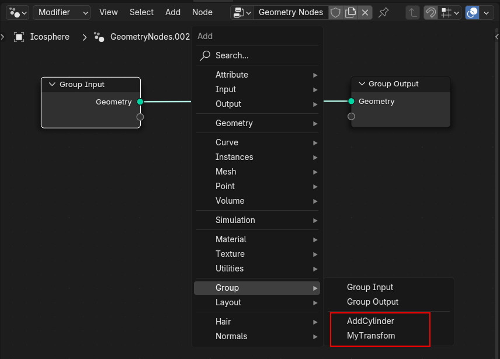Go to parent node tree

pyautogui.click(x=412, y=13)
